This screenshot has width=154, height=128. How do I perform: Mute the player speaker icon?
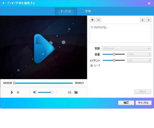35,92
